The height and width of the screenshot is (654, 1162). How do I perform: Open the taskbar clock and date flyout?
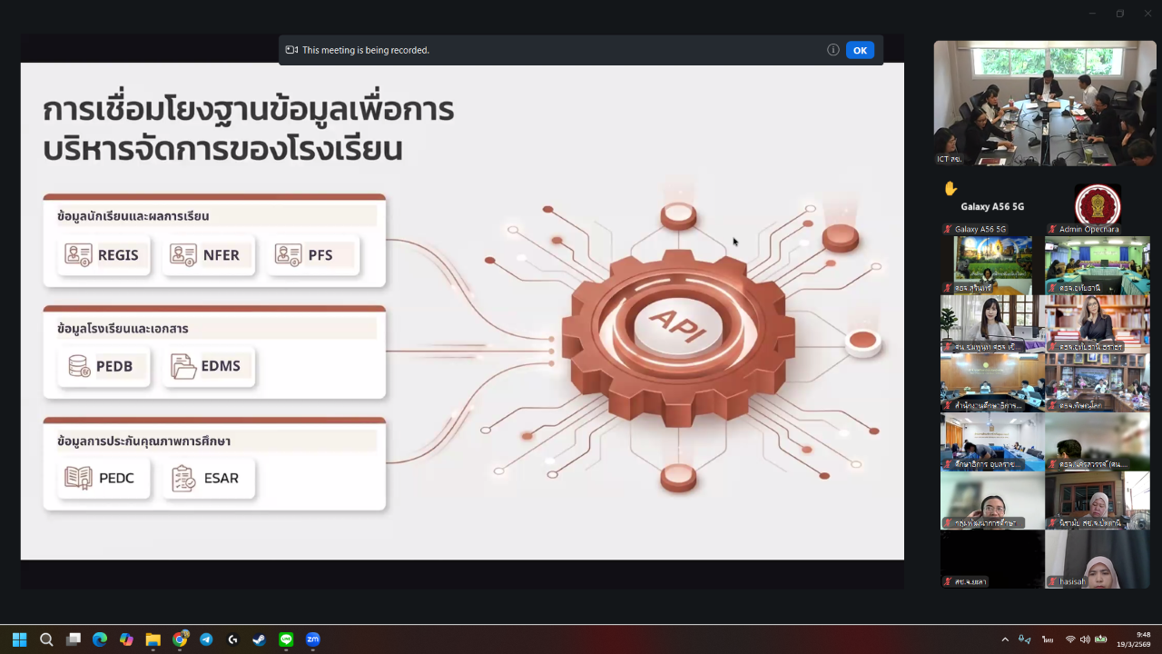tap(1134, 639)
